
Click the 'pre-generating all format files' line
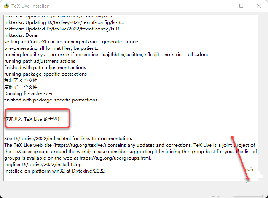tap(52, 48)
